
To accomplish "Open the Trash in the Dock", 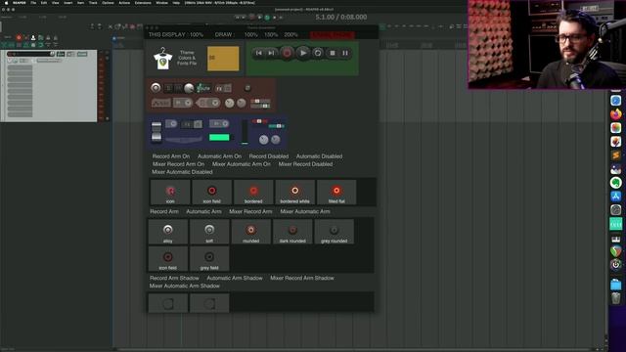I will (616, 297).
